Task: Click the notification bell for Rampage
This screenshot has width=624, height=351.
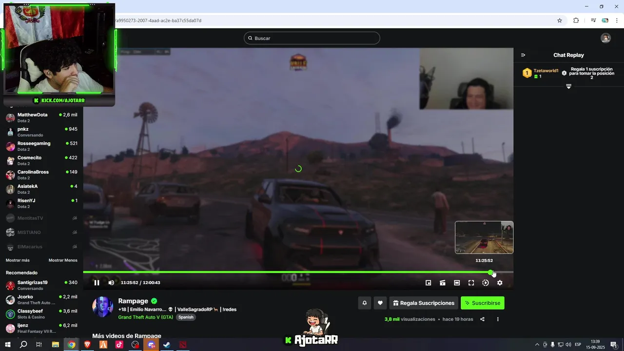Action: click(364, 303)
